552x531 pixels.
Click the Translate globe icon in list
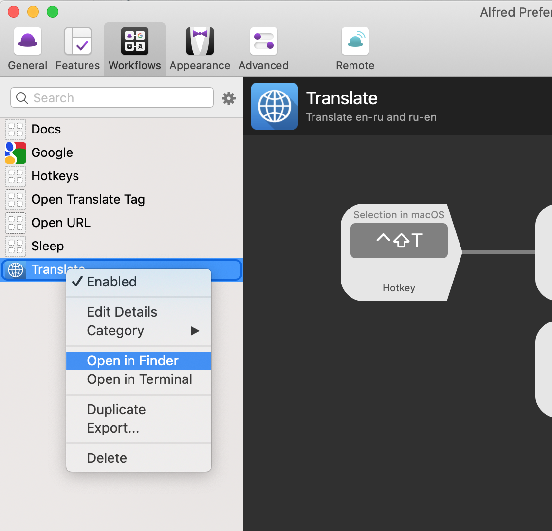(16, 270)
